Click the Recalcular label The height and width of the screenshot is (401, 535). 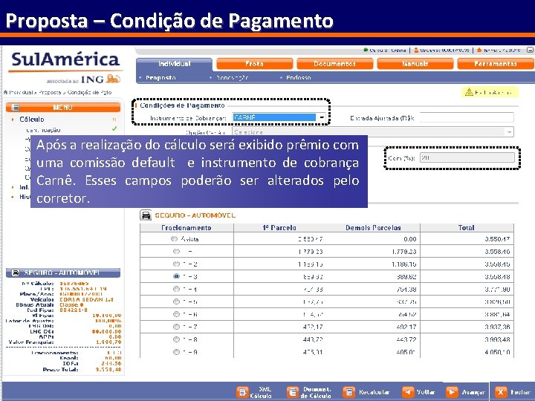[x=374, y=392]
